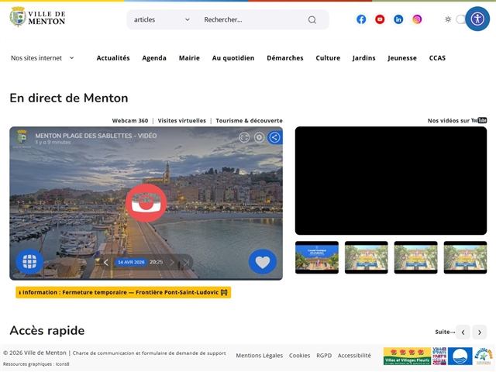Open the Cookies footer link
496x372 pixels.
[x=299, y=356]
